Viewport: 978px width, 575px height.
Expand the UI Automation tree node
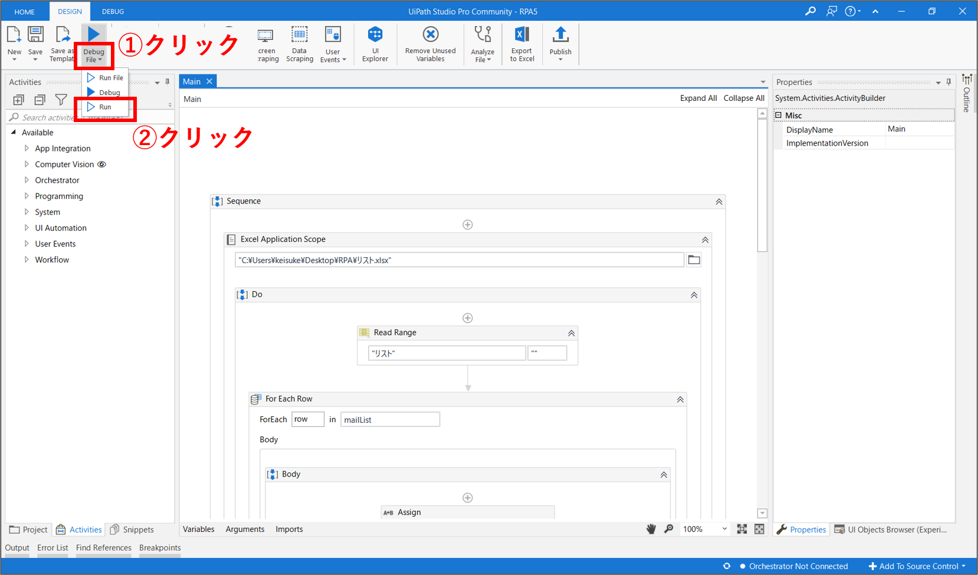(27, 228)
